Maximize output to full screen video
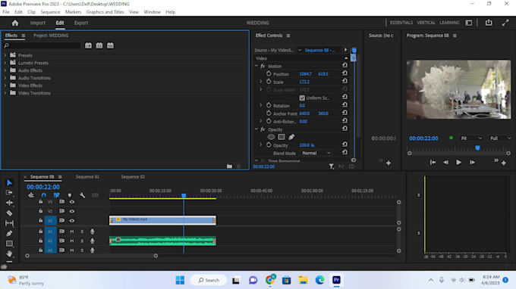 point(505,23)
